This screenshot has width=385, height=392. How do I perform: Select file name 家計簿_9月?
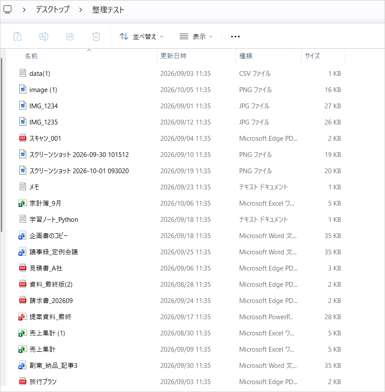tap(46, 203)
